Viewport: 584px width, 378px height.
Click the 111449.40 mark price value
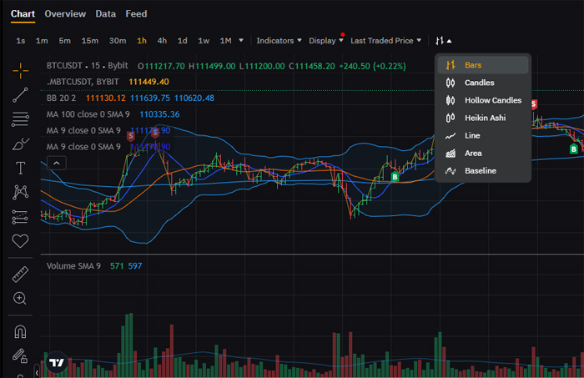point(149,82)
